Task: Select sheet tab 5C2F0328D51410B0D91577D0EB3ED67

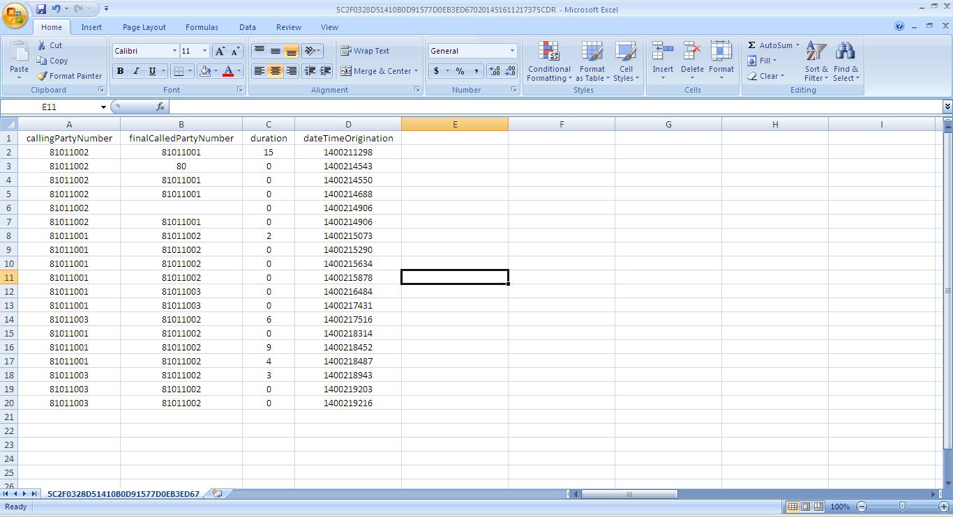Action: 123,493
